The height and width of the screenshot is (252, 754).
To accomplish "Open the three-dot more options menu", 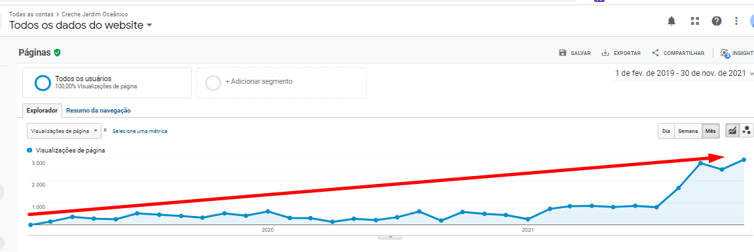I will pos(736,21).
